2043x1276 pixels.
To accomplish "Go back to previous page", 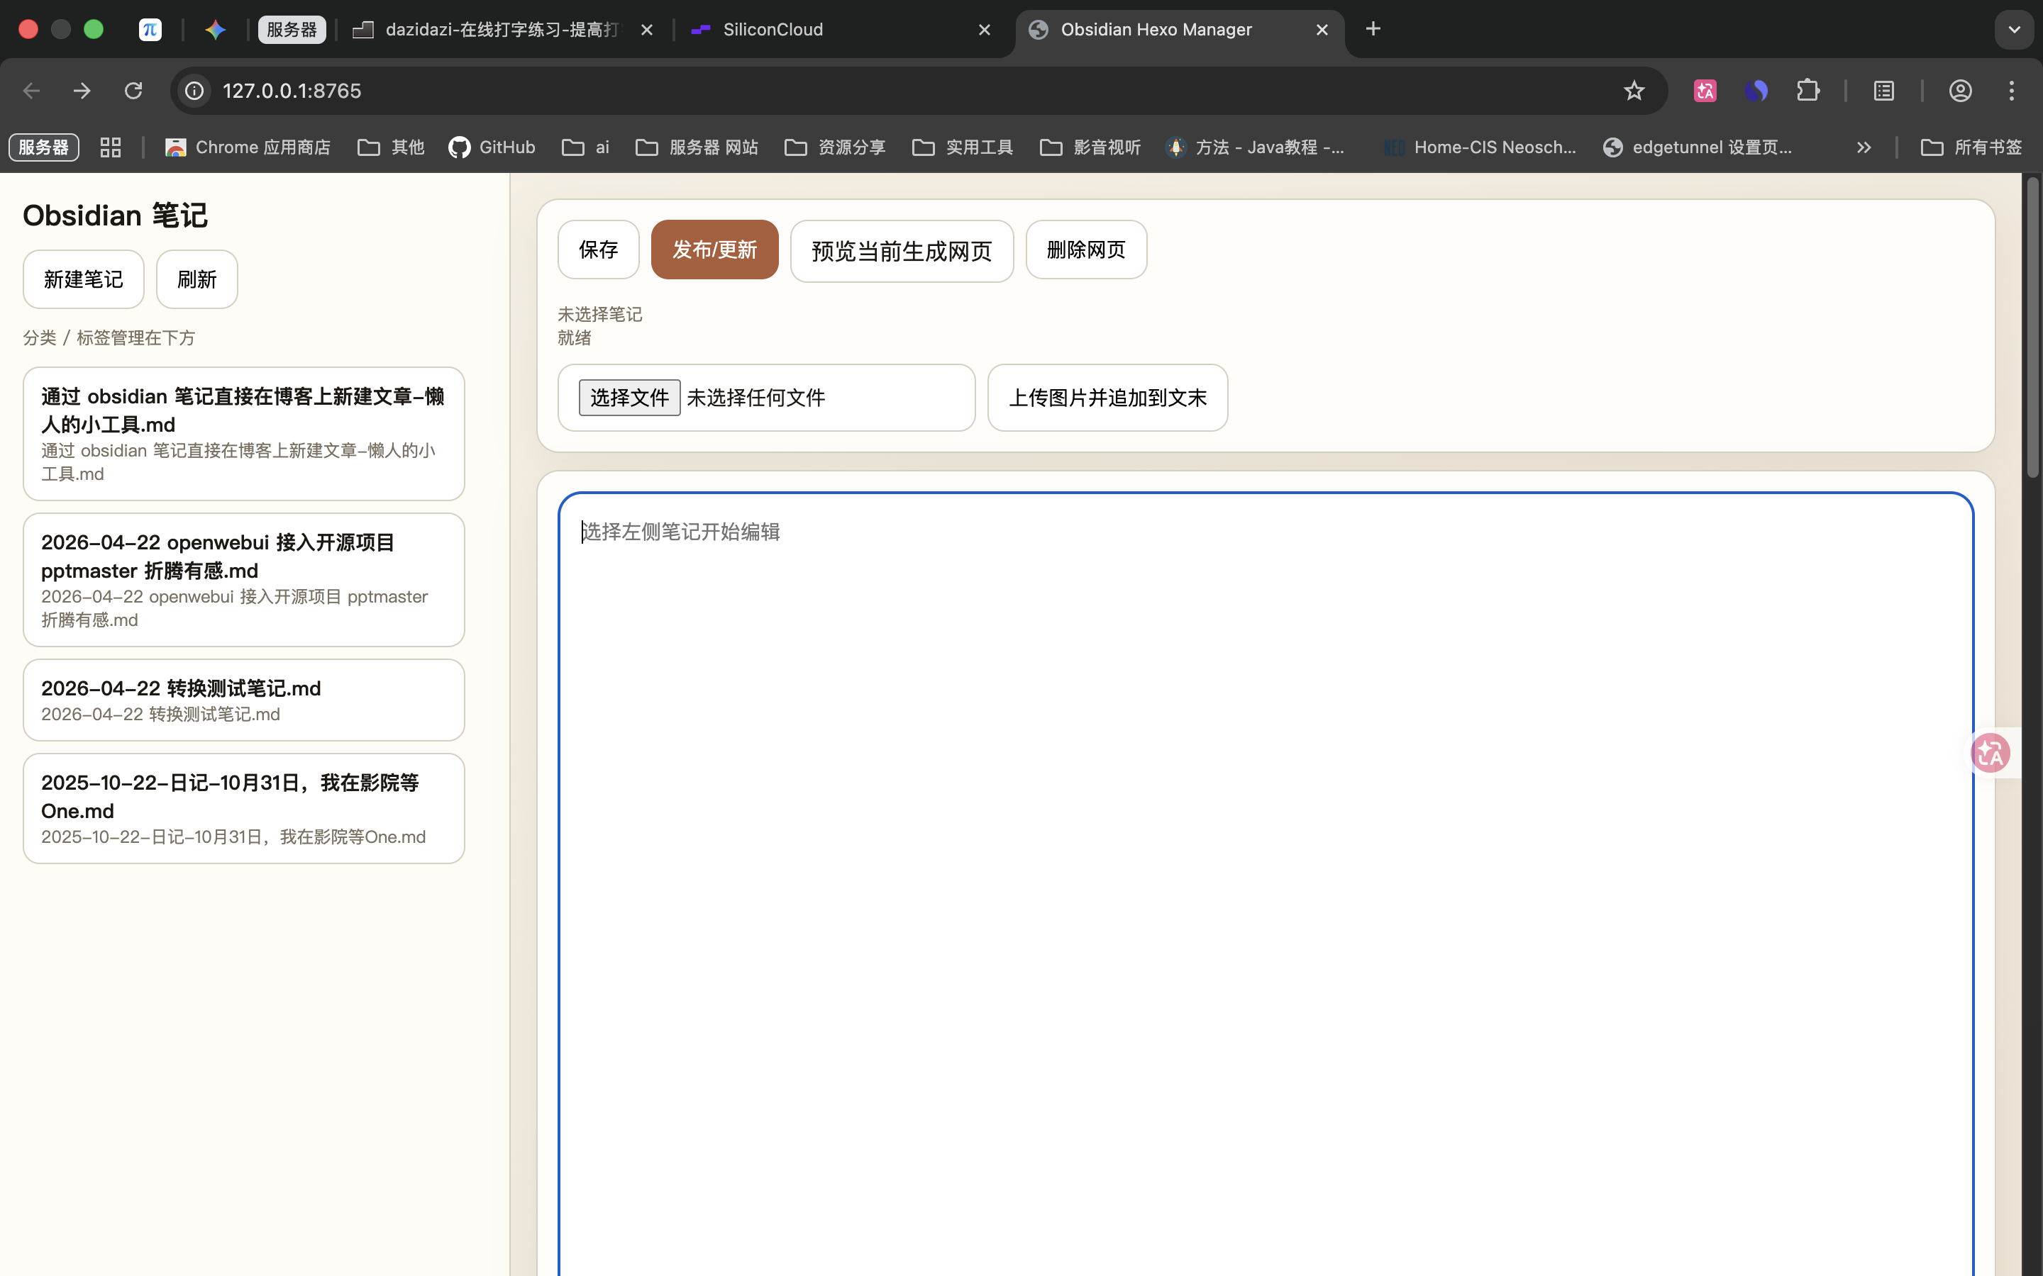I will [x=31, y=90].
